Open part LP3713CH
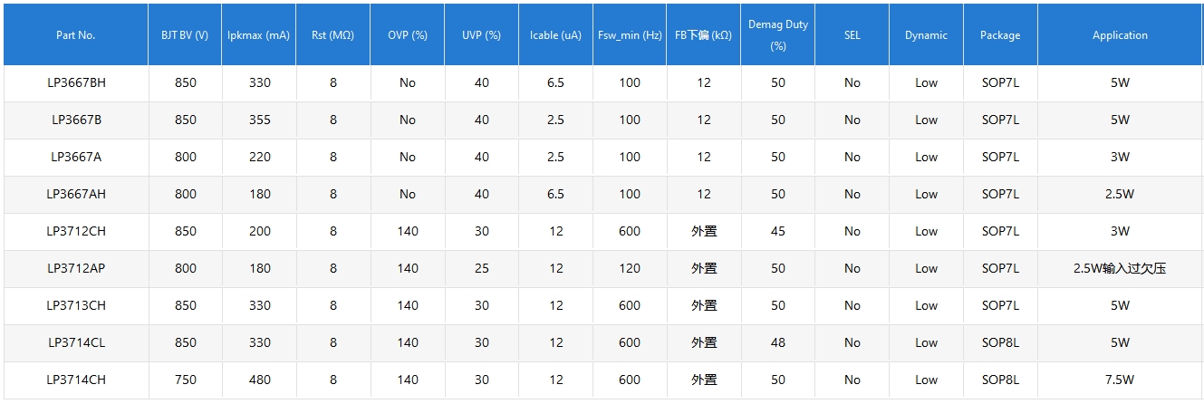 pos(76,305)
